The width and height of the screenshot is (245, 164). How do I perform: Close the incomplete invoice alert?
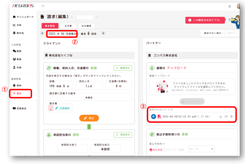click(190, 20)
